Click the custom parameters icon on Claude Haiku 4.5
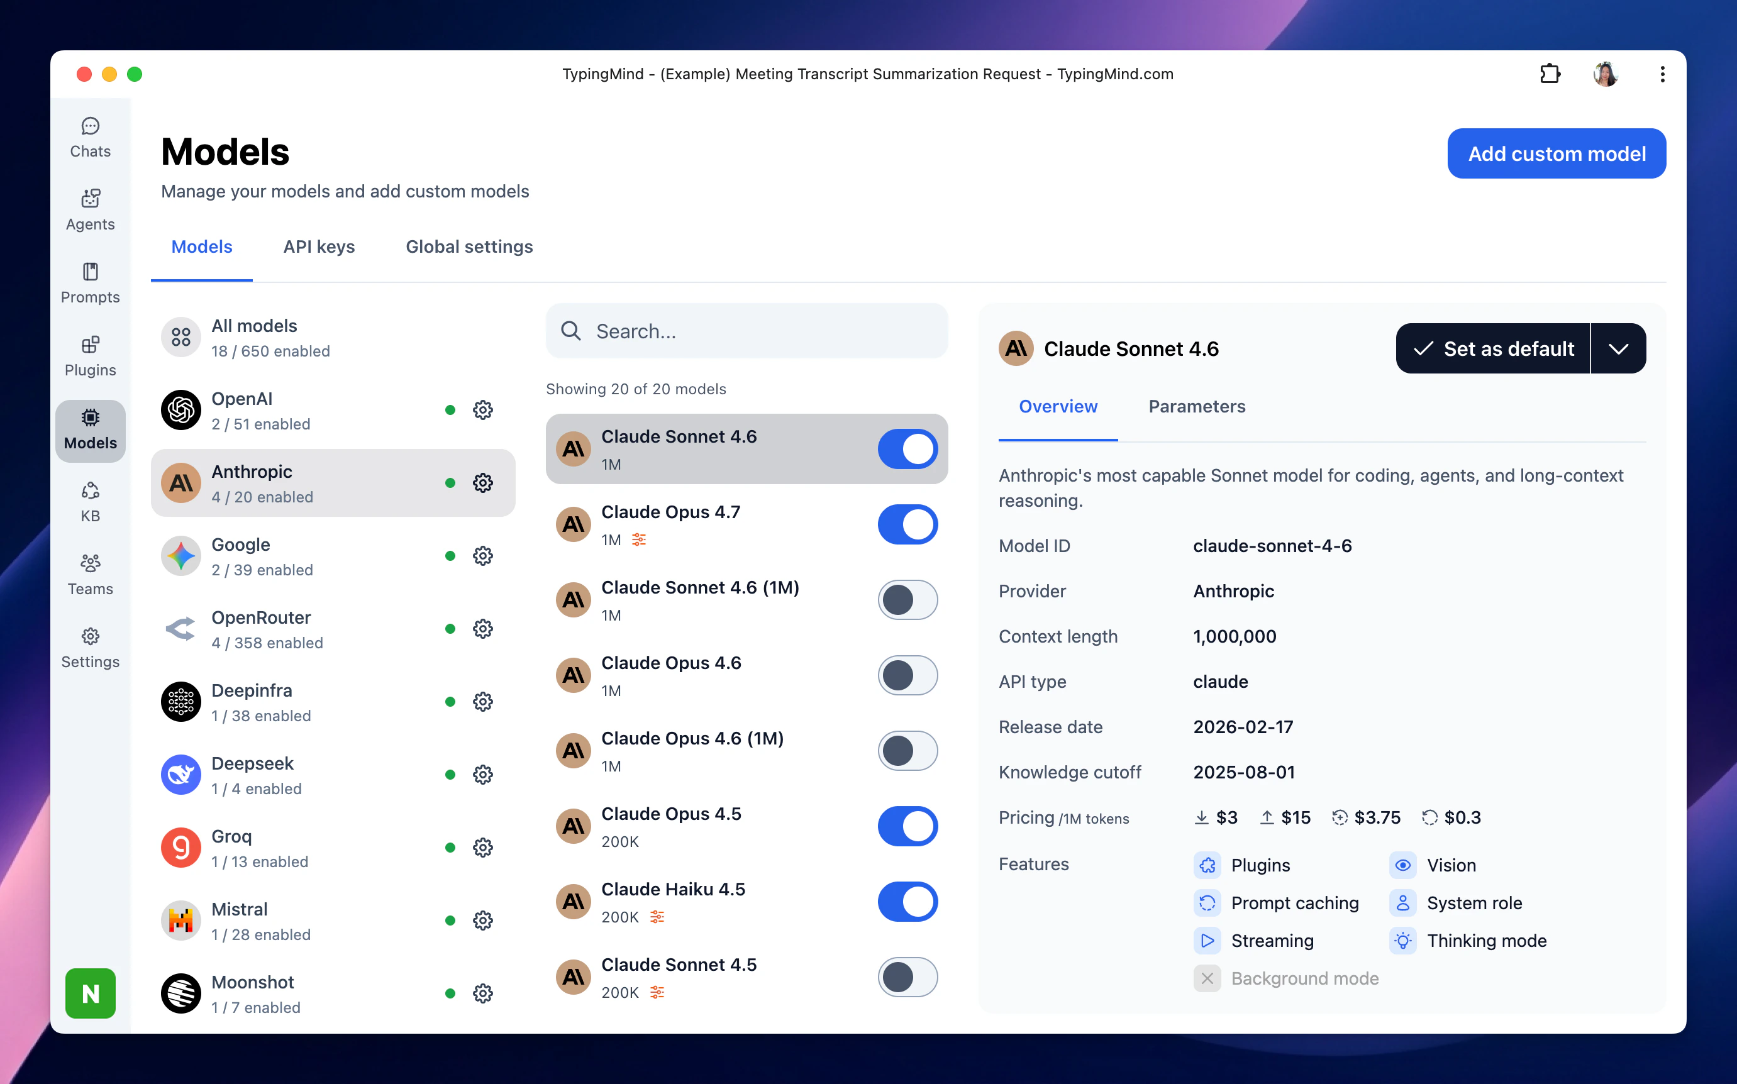Screen dimensions: 1737x1084 657,917
